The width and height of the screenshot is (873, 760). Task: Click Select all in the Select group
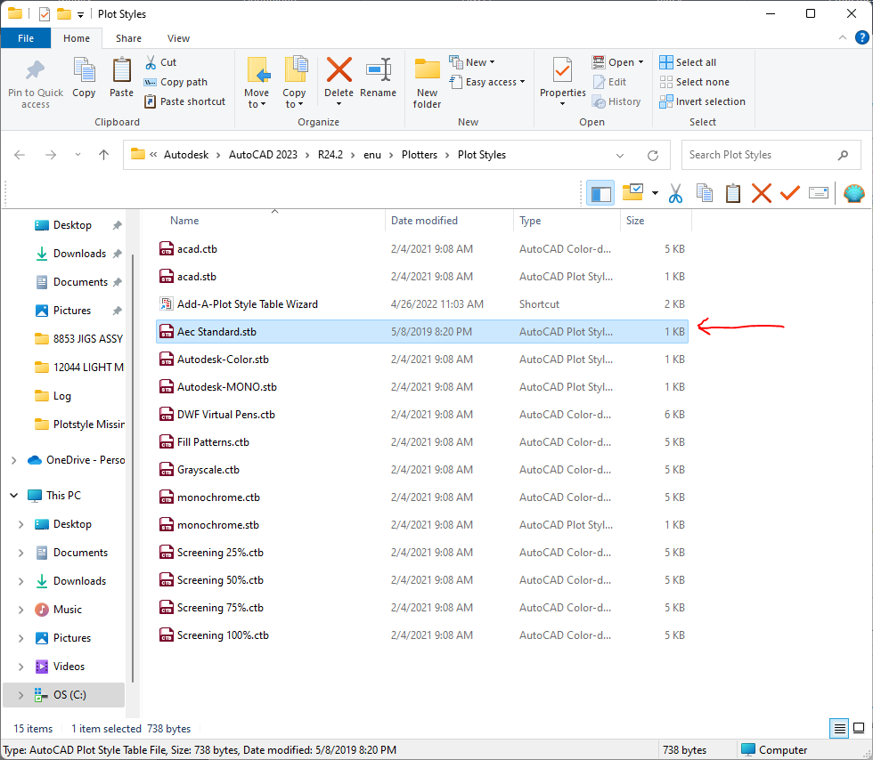tap(689, 62)
